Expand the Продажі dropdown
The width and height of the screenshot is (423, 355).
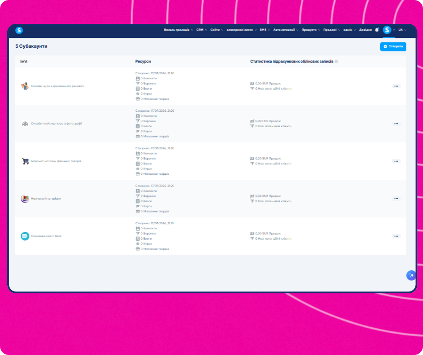coord(332,30)
